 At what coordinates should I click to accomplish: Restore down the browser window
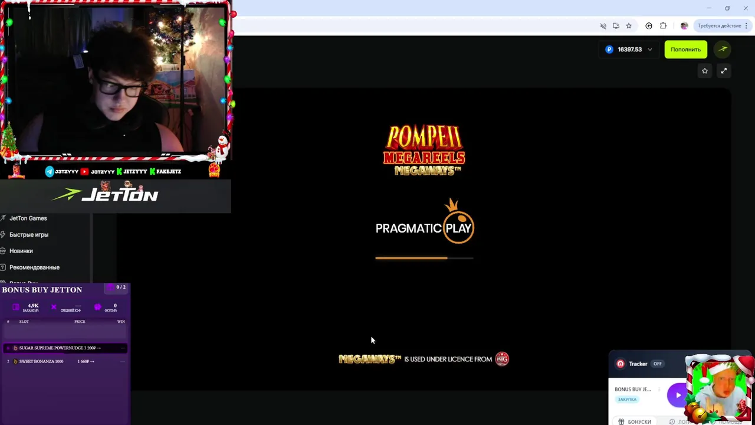pyautogui.click(x=727, y=8)
